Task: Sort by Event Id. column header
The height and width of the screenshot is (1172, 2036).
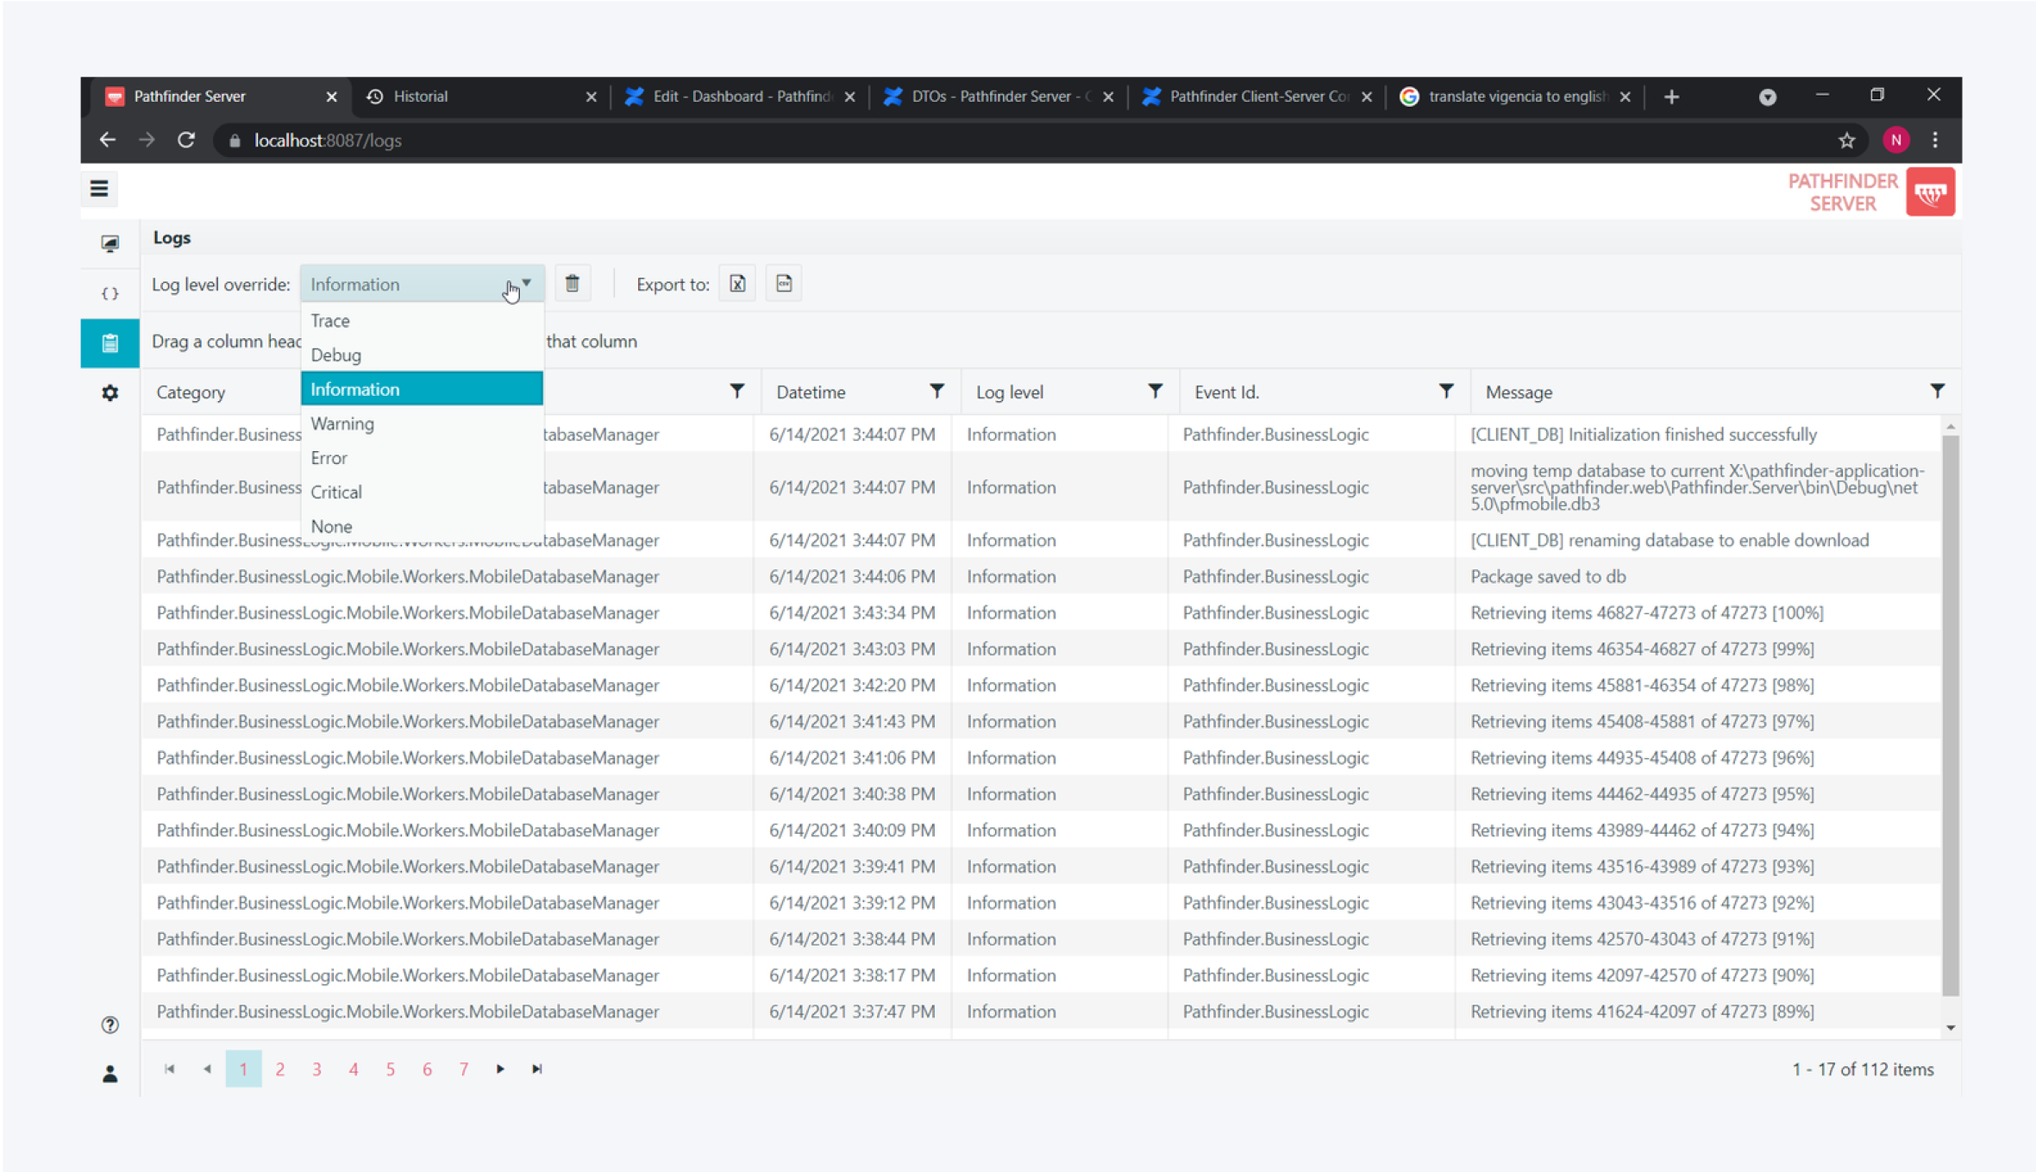Action: (1226, 392)
